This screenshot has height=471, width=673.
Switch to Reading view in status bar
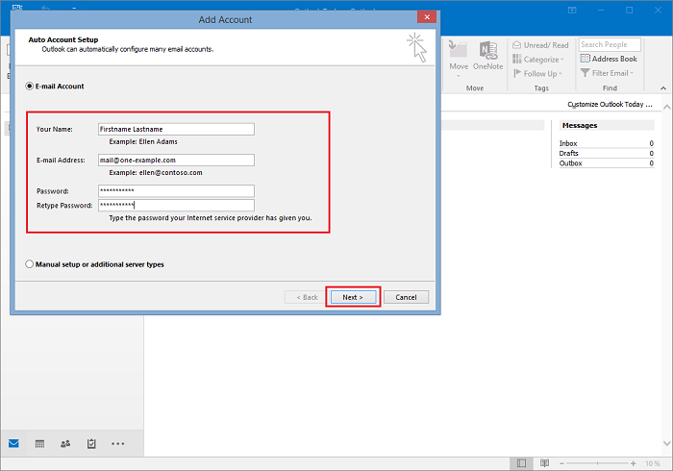(x=544, y=463)
